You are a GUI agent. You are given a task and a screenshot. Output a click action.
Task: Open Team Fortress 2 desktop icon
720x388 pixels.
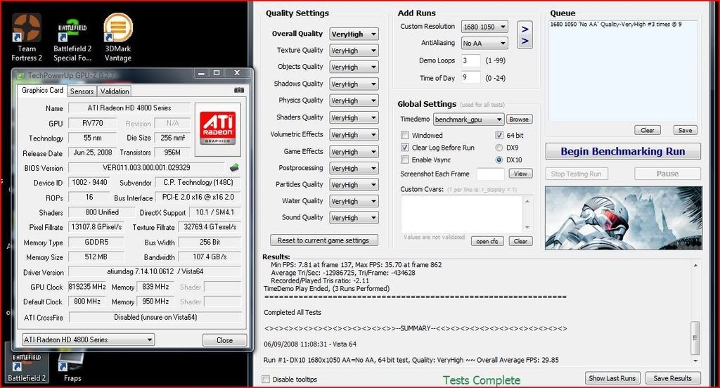(27, 30)
